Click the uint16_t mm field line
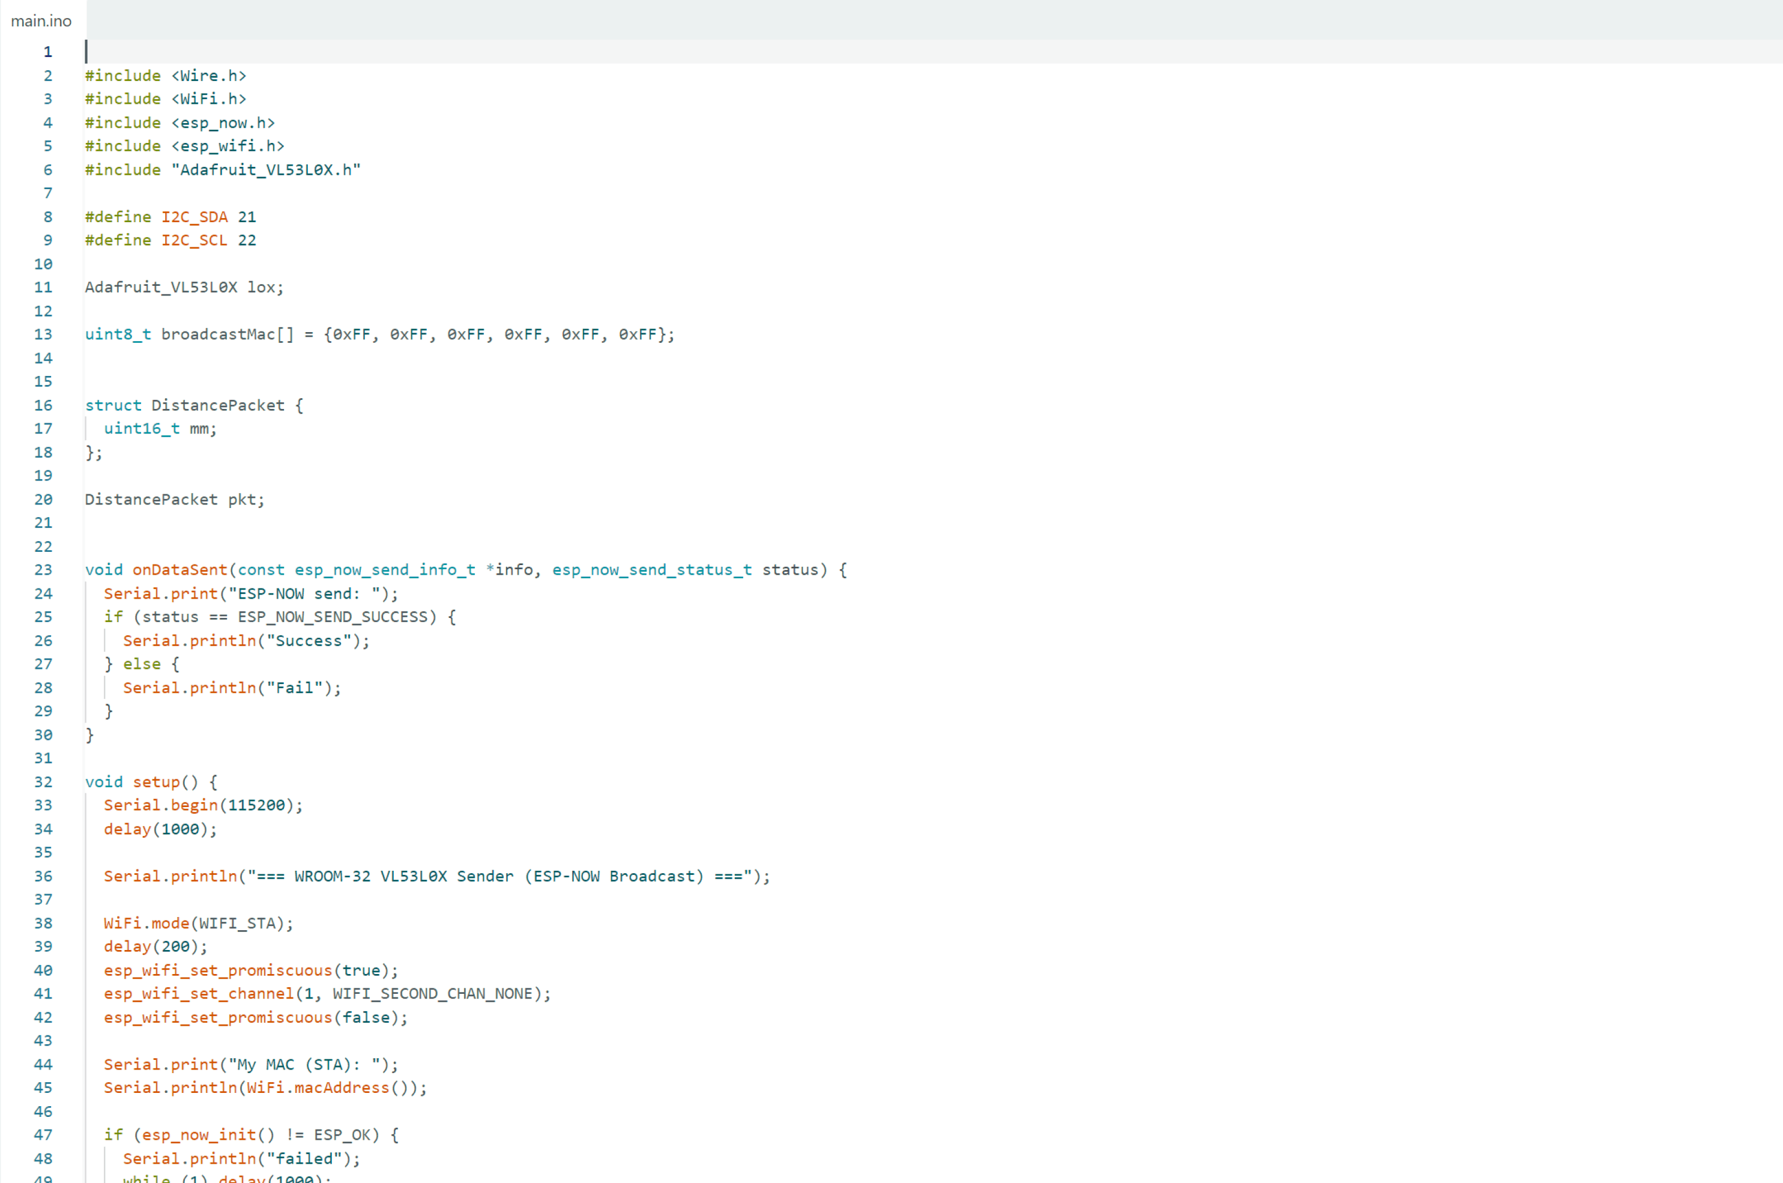 (160, 429)
